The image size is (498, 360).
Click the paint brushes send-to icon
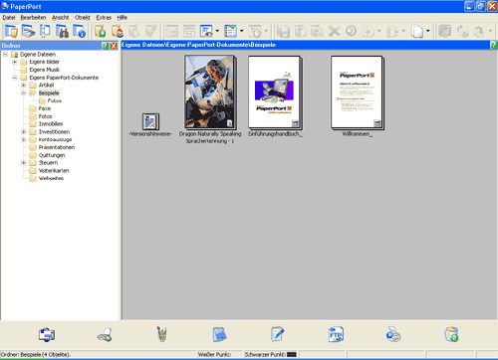(162, 334)
